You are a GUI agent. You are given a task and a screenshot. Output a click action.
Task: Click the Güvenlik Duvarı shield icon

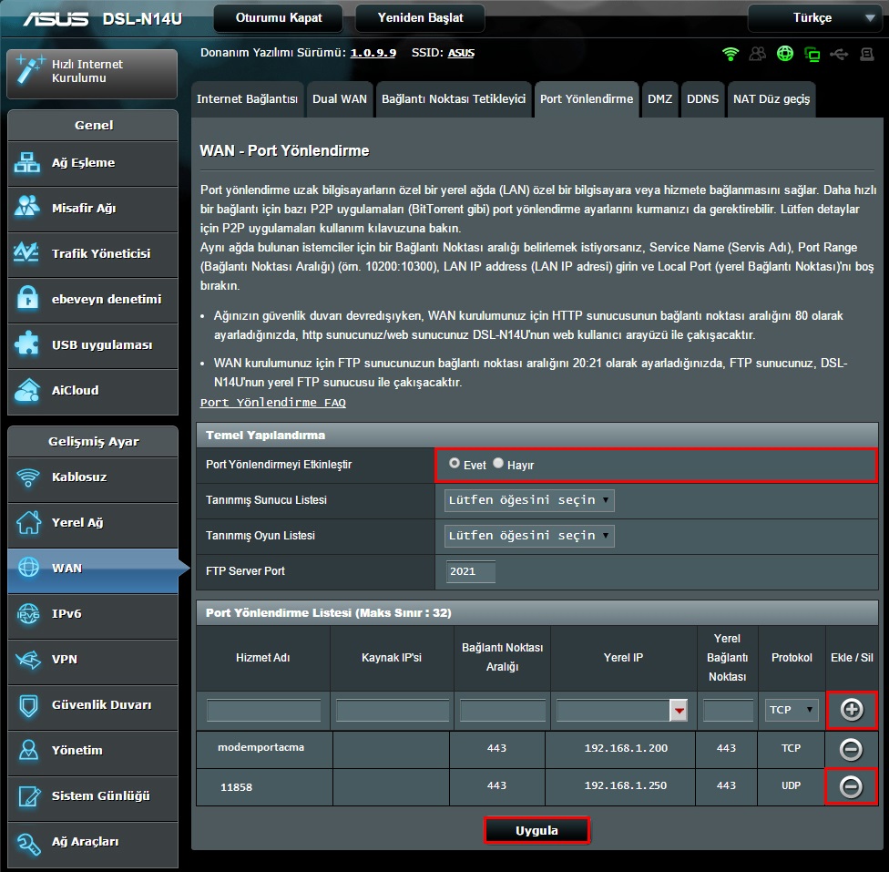(28, 705)
